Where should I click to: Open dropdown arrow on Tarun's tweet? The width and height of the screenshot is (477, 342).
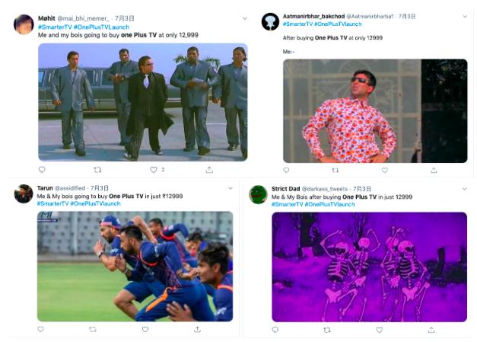click(x=231, y=187)
